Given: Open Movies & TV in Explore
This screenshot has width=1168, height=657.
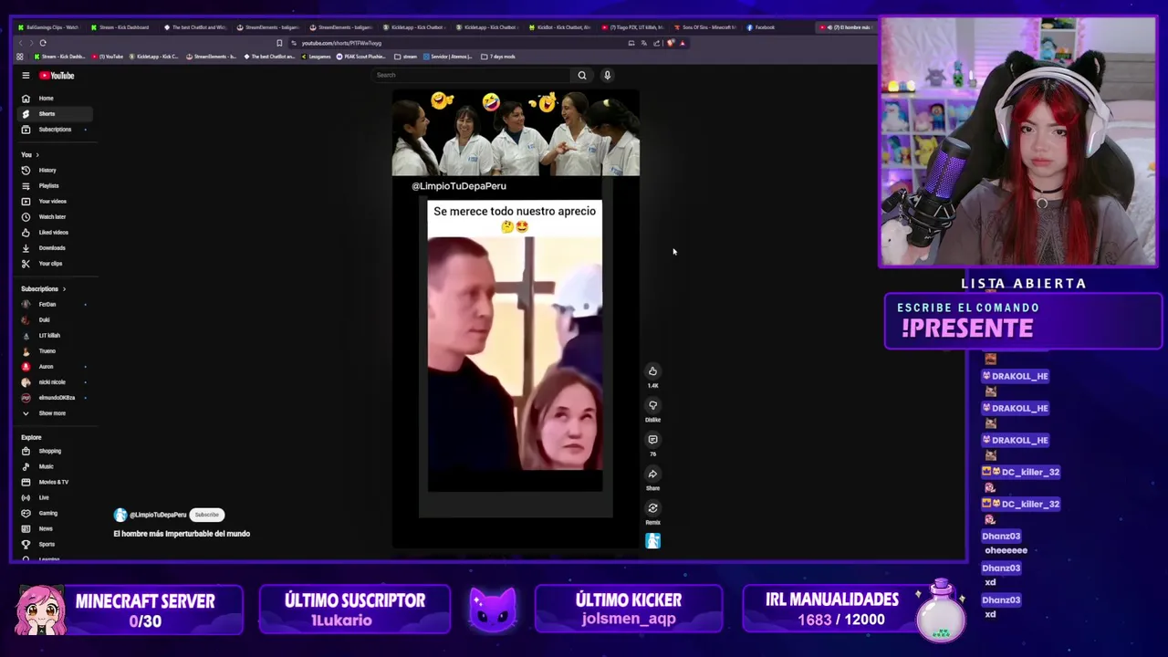Looking at the screenshot, I should (x=54, y=483).
